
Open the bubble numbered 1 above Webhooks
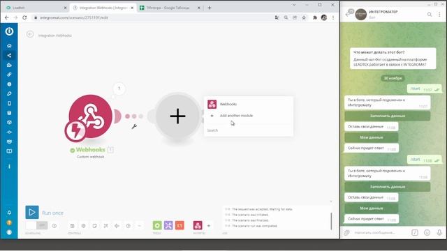119,89
